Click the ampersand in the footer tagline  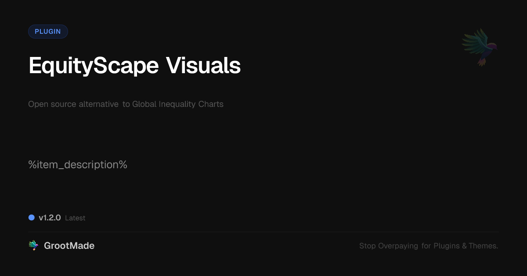pos(464,246)
